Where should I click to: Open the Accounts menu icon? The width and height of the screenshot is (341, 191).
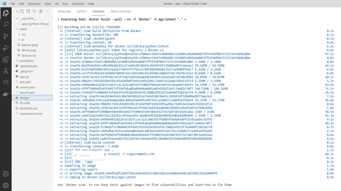pos(6,174)
